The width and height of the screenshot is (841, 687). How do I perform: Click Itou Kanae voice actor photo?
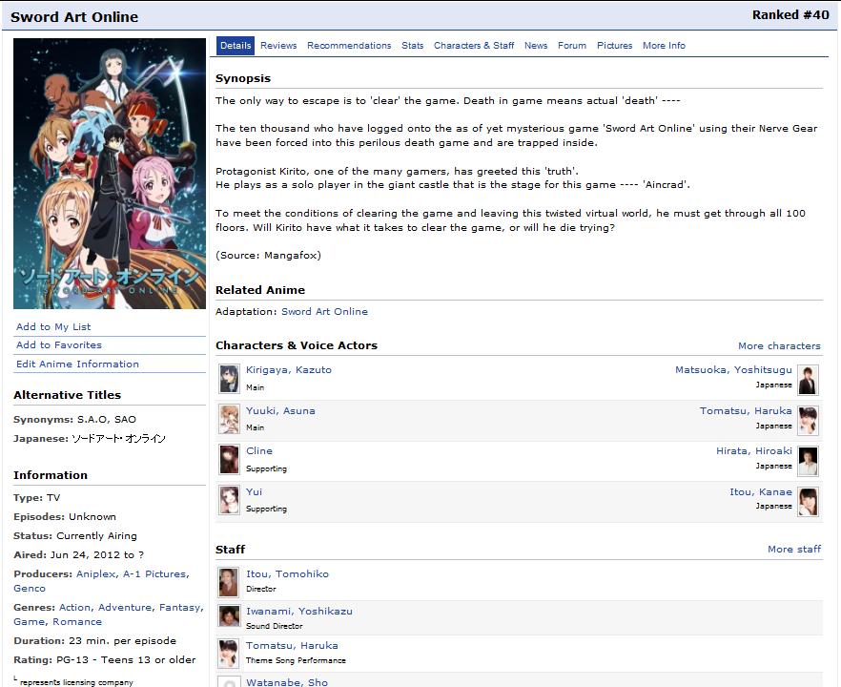(x=808, y=501)
